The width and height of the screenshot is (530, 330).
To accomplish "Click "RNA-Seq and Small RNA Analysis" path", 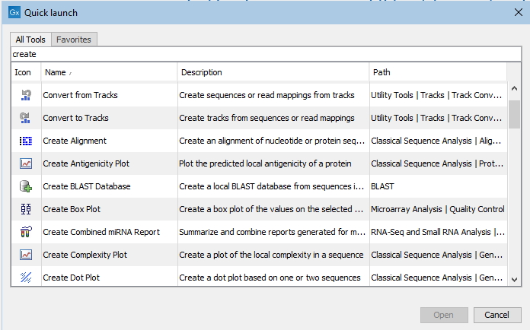I will click(x=438, y=232).
